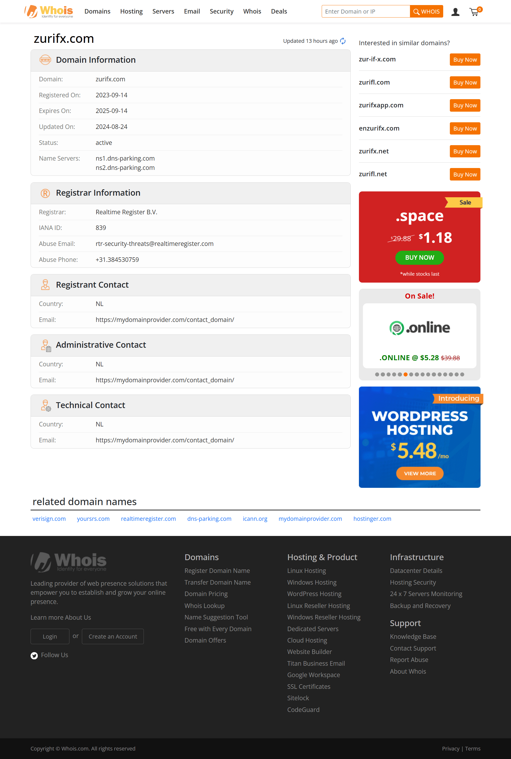
Task: Open the Domains menu
Action: tap(98, 11)
